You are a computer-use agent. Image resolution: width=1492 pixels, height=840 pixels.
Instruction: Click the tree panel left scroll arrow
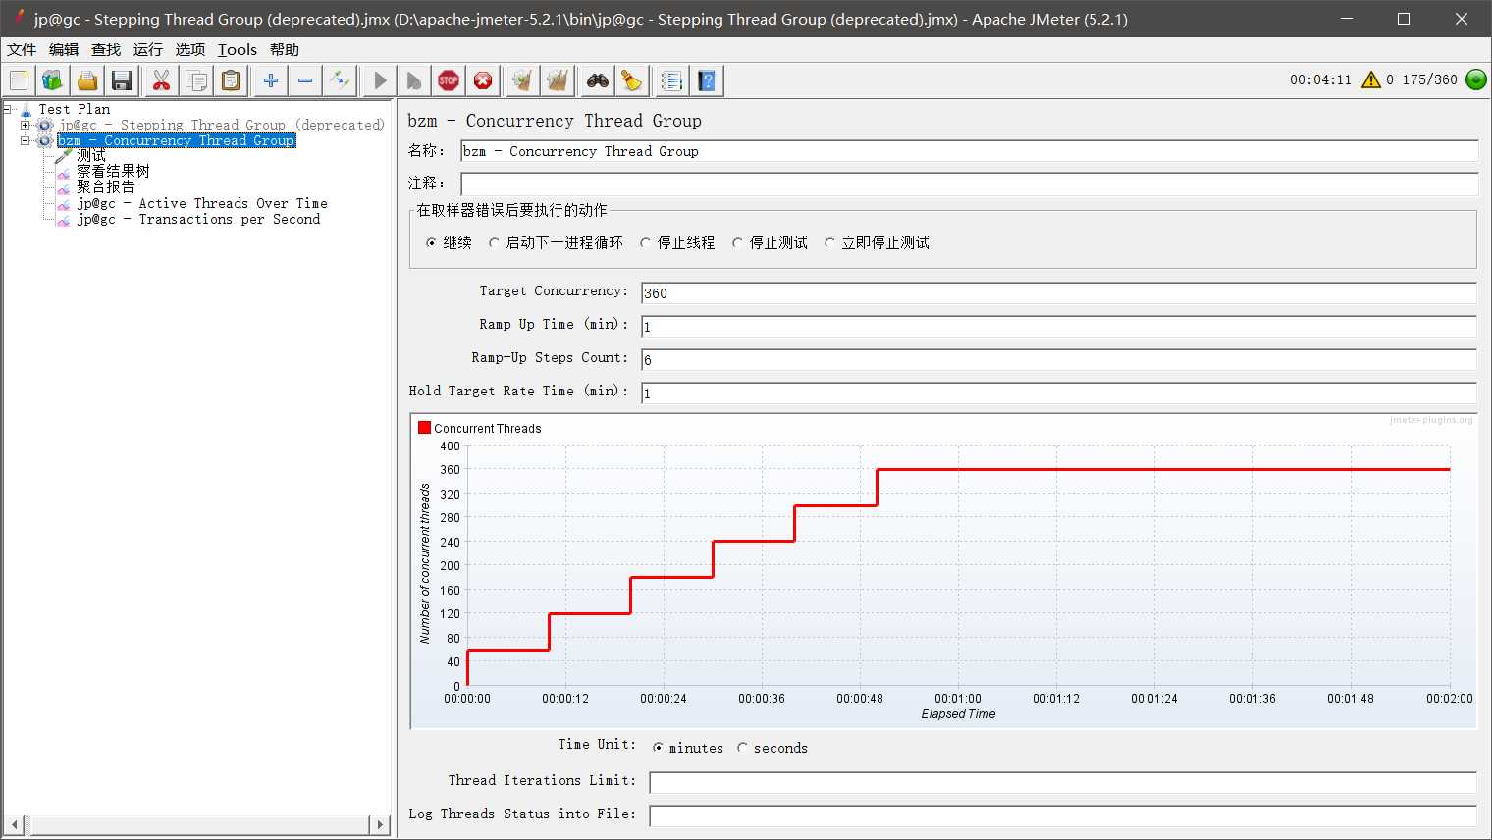pos(14,825)
